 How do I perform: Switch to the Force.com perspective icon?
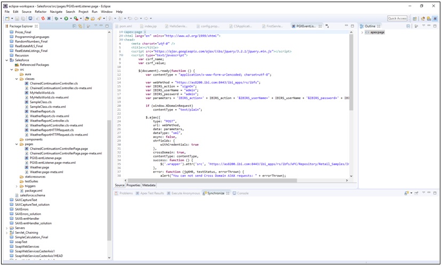point(435,19)
